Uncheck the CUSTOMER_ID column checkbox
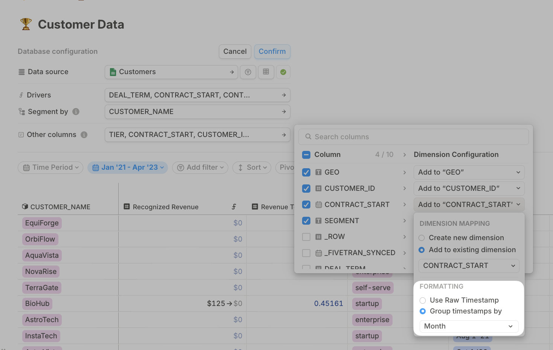Image resolution: width=553 pixels, height=350 pixels. tap(306, 189)
